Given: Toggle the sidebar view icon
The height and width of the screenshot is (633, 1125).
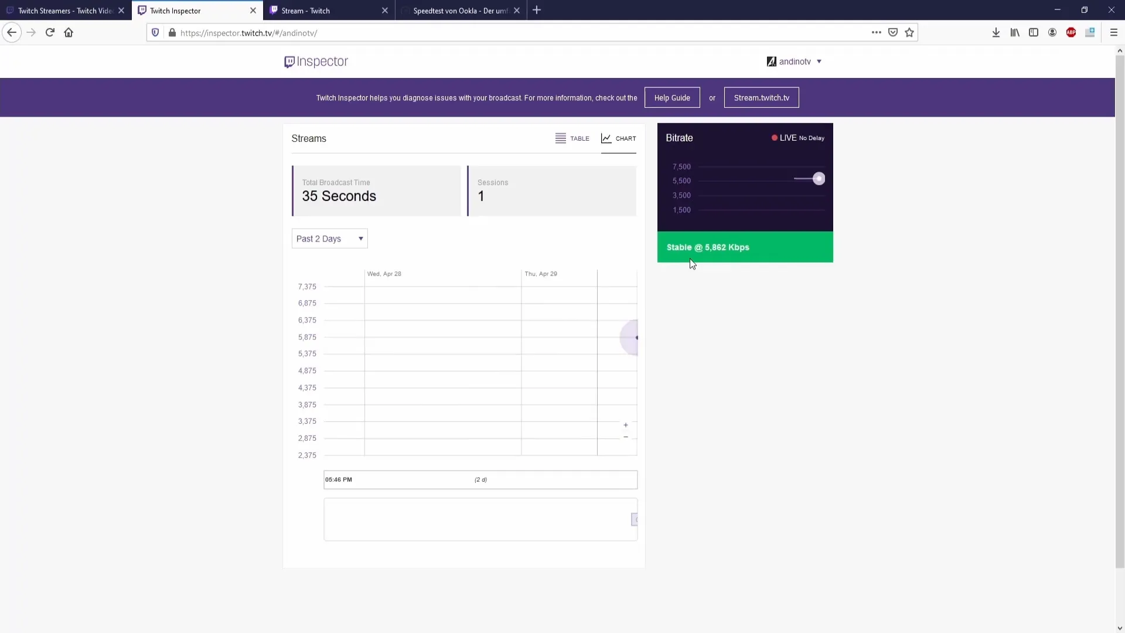Looking at the screenshot, I should [x=1034, y=33].
